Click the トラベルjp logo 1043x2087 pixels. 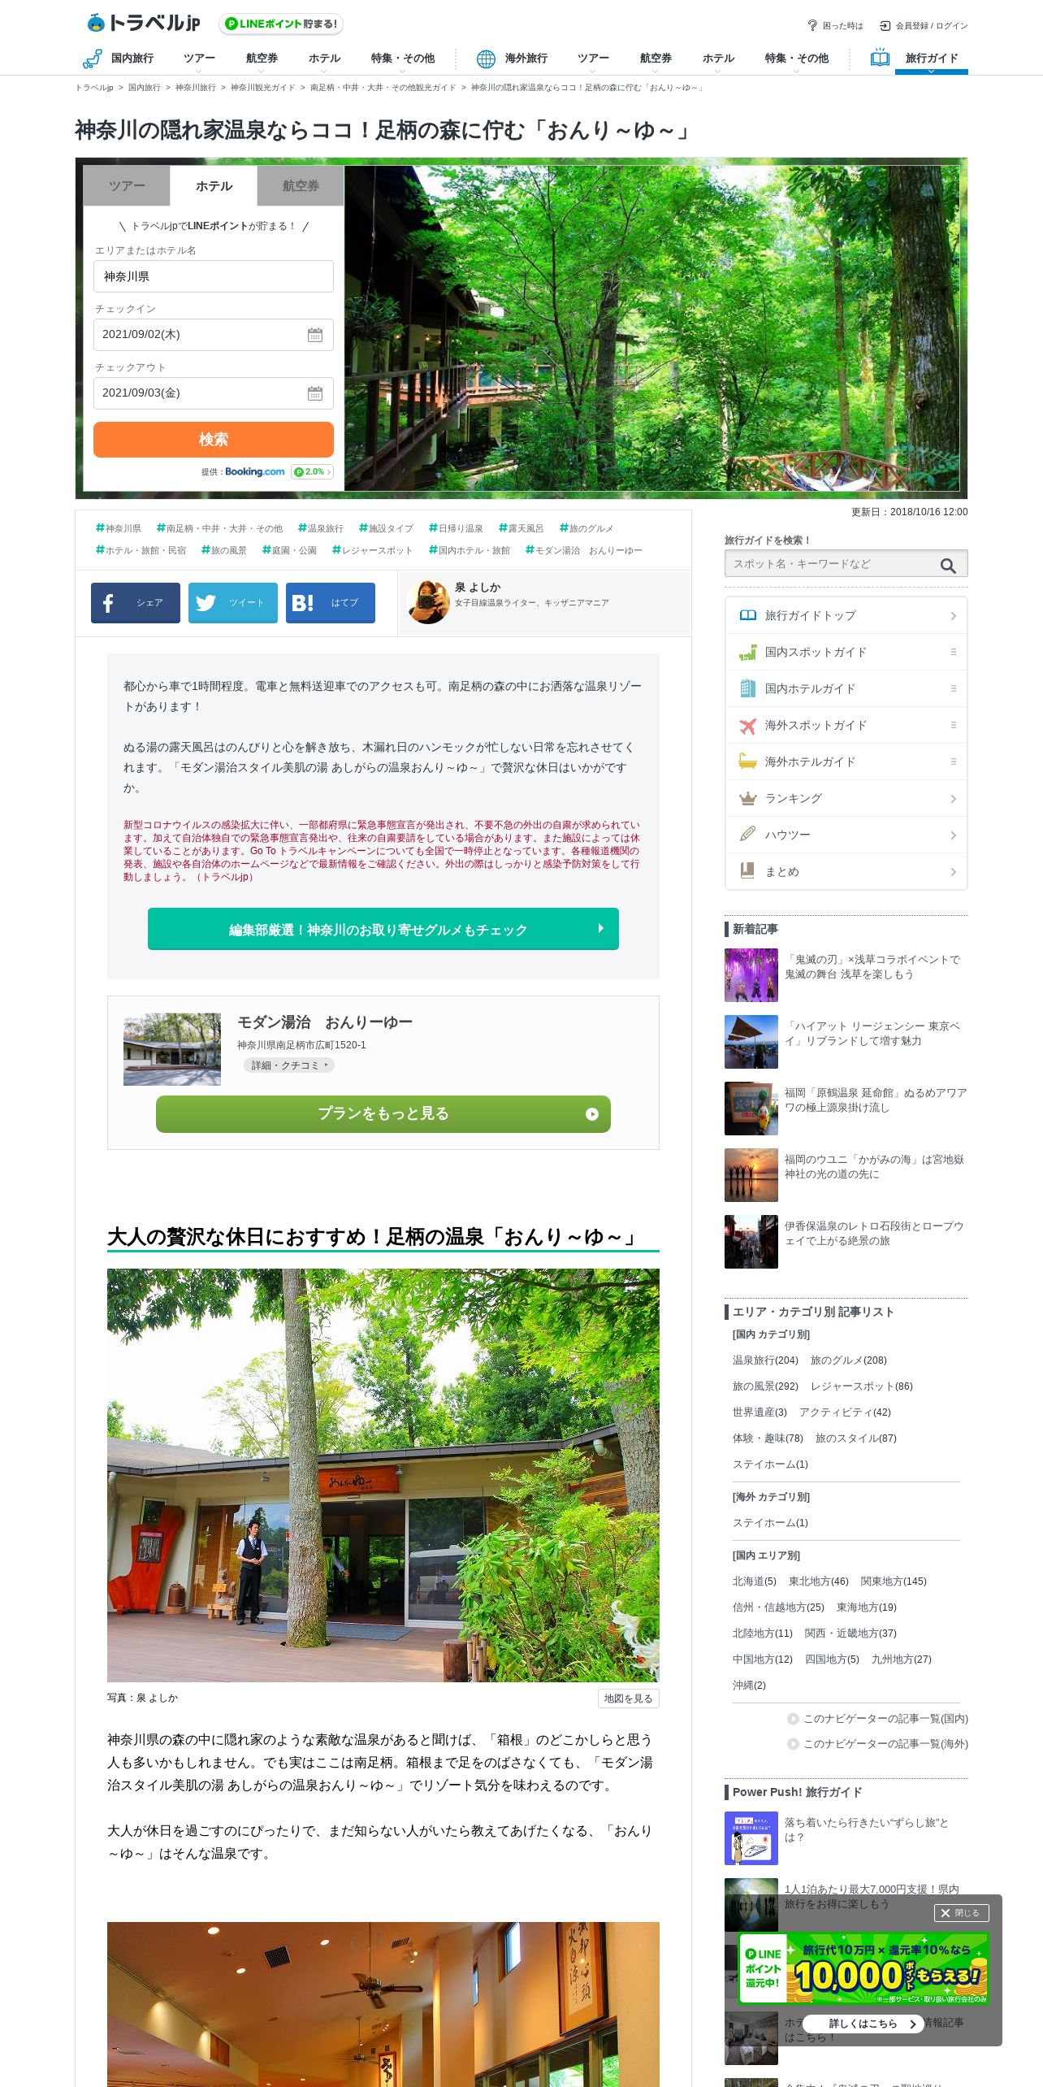144,24
